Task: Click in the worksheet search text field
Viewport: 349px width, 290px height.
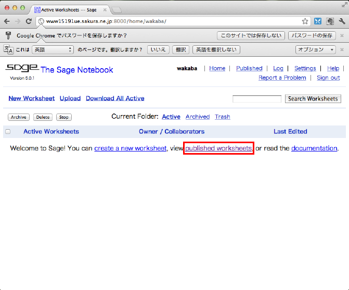Action: click(x=256, y=98)
